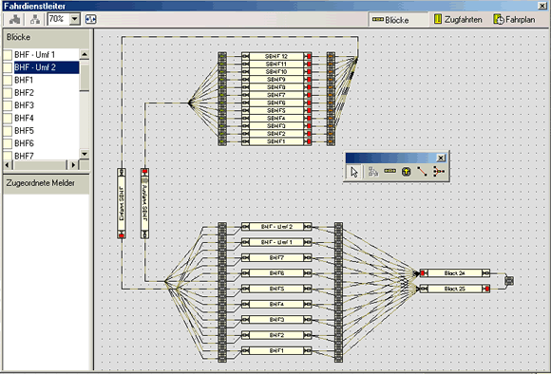Select the branching route node tool
The width and height of the screenshot is (551, 374).
(x=438, y=172)
